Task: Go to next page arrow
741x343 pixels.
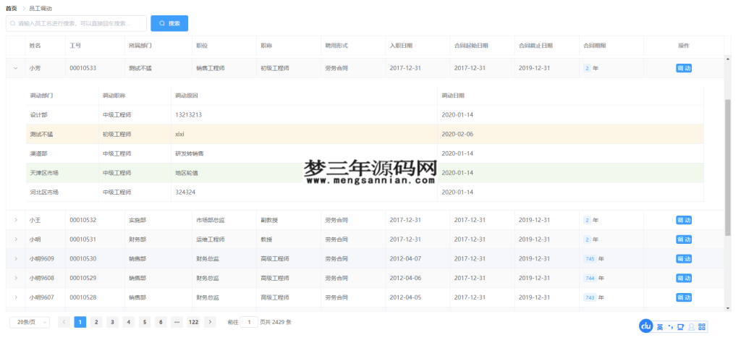Action: pos(210,322)
